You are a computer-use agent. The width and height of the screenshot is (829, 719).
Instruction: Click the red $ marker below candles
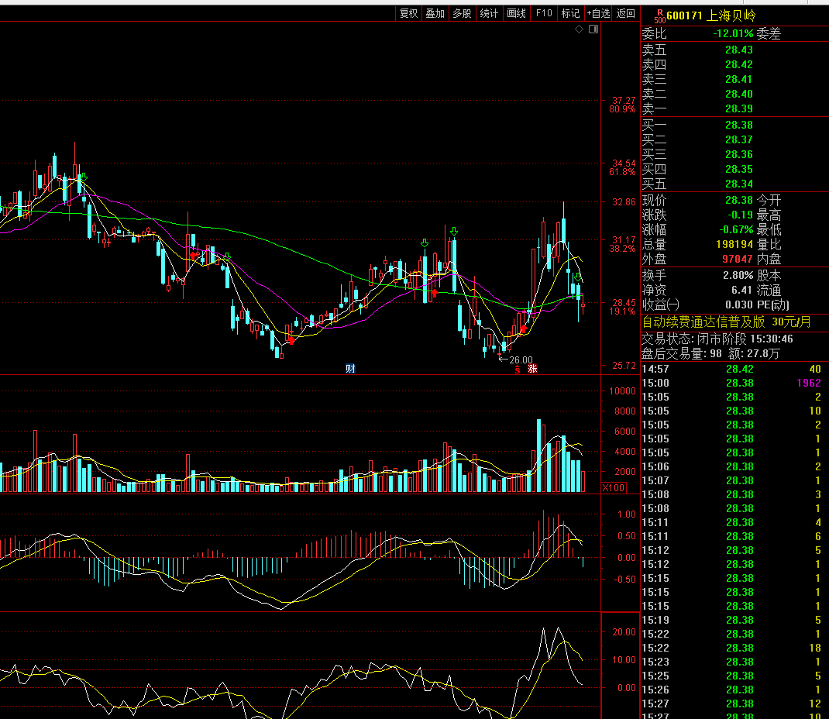tap(517, 369)
